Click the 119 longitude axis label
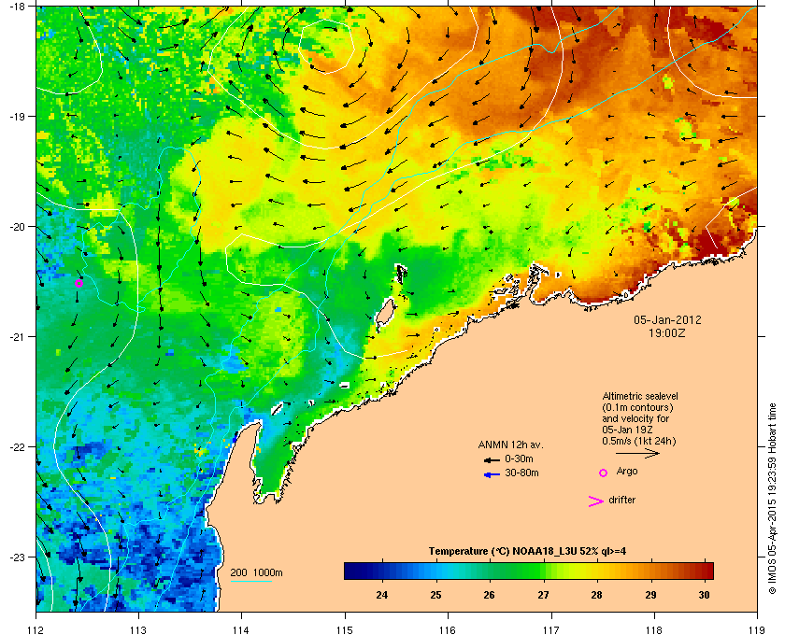This screenshot has height=635, width=785. [757, 629]
